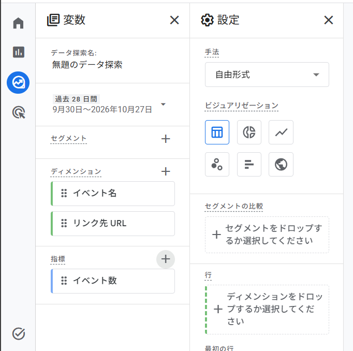Click drag handle of リンク先 URL
The image size is (353, 351).
[64, 223]
